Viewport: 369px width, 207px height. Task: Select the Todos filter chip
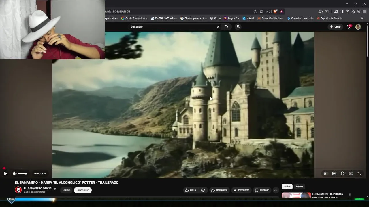[287, 187]
